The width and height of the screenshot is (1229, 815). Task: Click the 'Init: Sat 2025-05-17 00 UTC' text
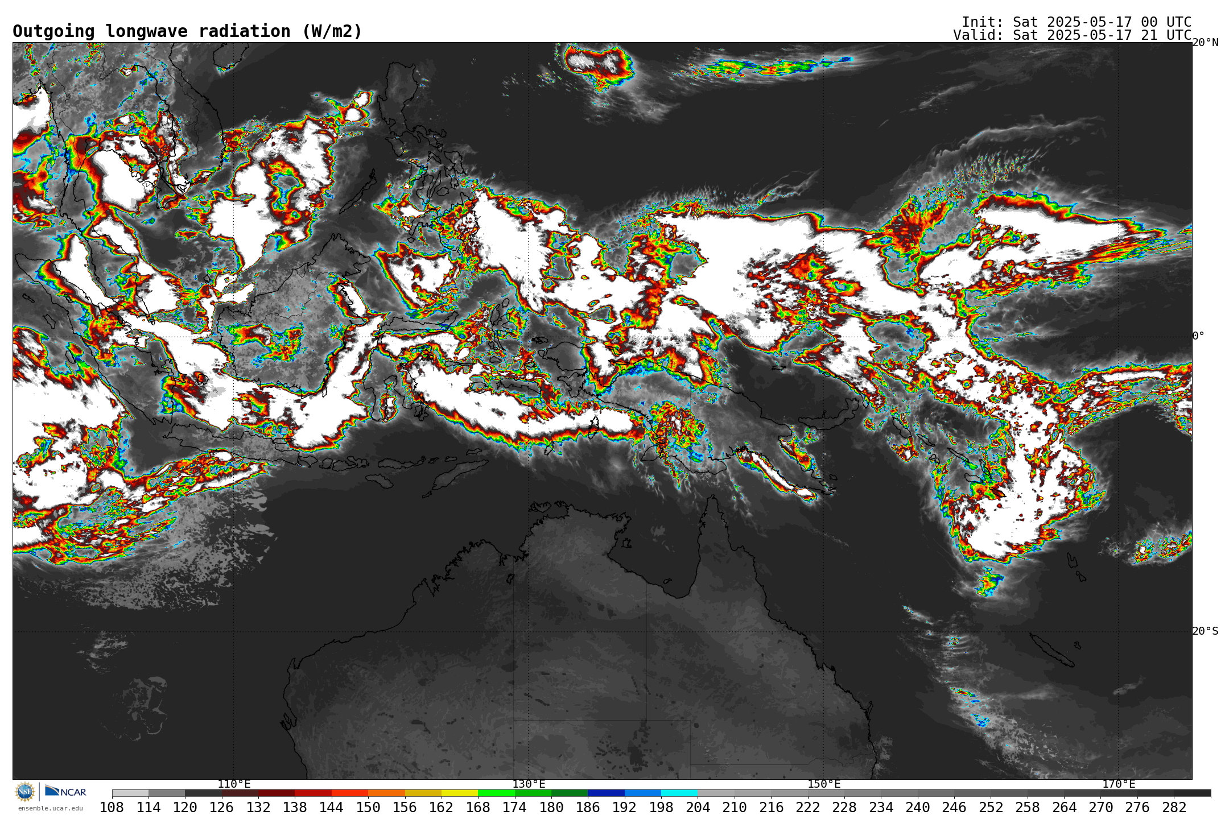click(x=1077, y=22)
